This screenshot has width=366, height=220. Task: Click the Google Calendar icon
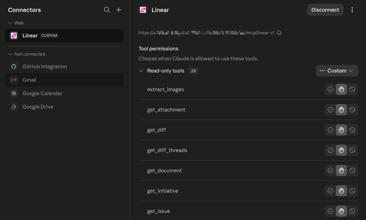pos(14,93)
